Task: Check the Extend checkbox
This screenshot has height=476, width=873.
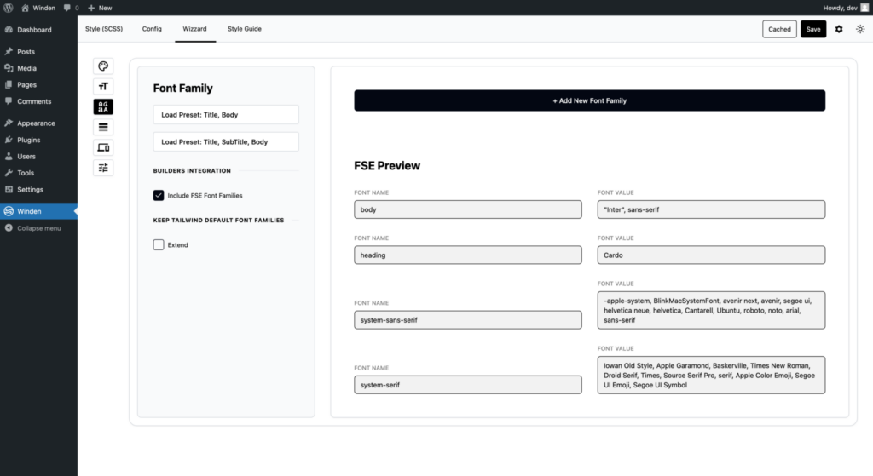Action: pos(159,244)
